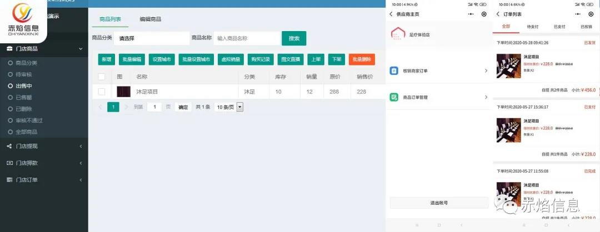Tick the checkbox for 沐足项目 row

pos(101,92)
